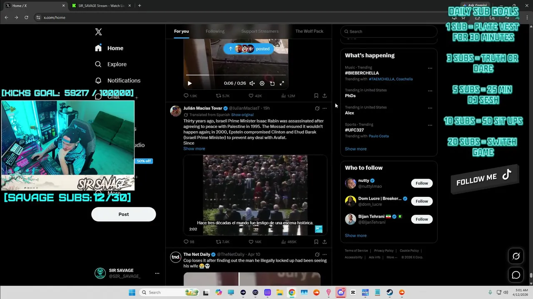Click Julián Macías Tovar's display name
This screenshot has width=533, height=299.
203,108
